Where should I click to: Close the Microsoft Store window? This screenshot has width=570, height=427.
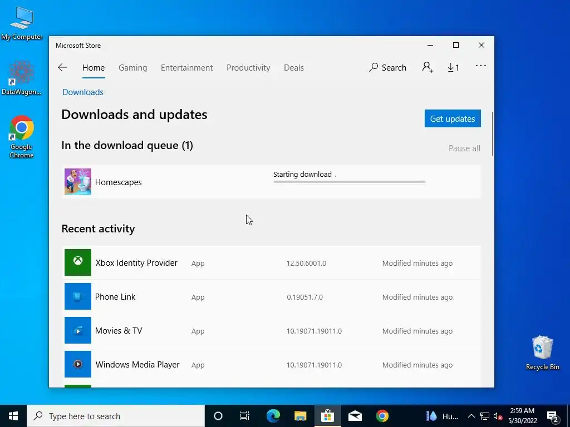[481, 46]
